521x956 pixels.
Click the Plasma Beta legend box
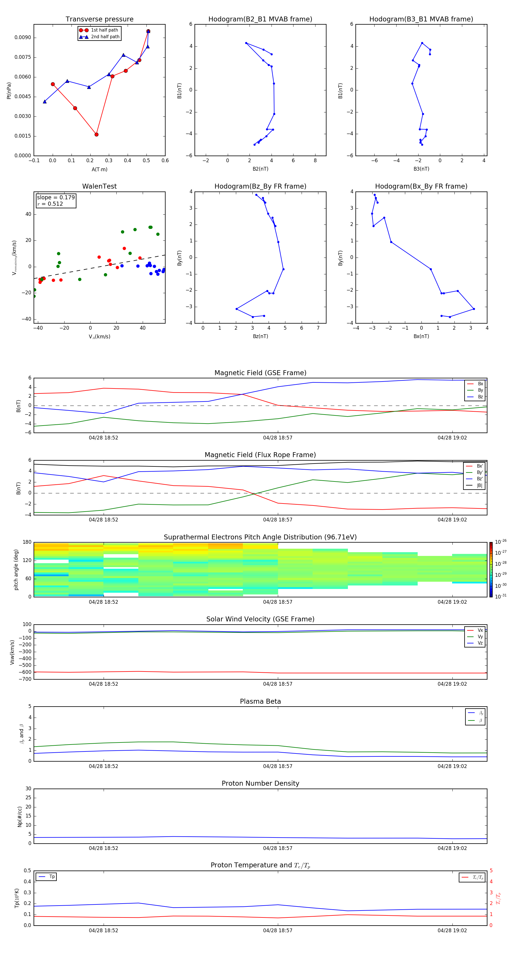[x=475, y=717]
